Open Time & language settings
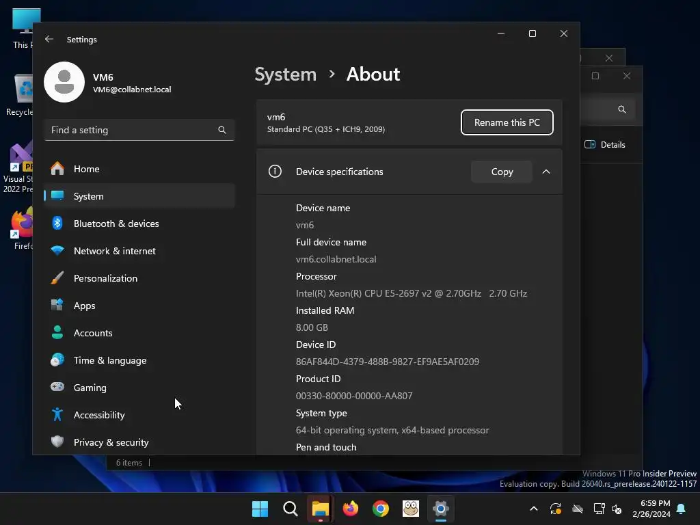700x525 pixels. click(139, 360)
